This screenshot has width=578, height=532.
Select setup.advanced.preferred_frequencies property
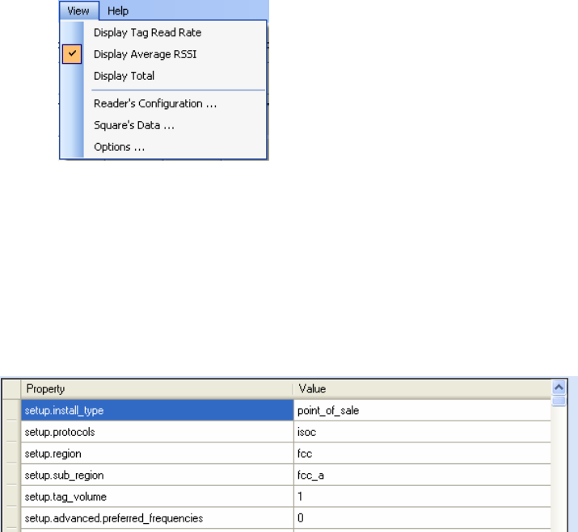(157, 518)
